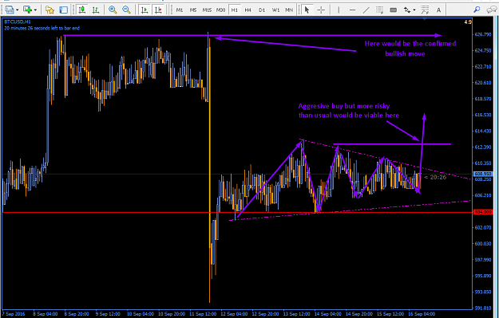
Task: Select the equidistant channel tool
Action: tap(379, 10)
